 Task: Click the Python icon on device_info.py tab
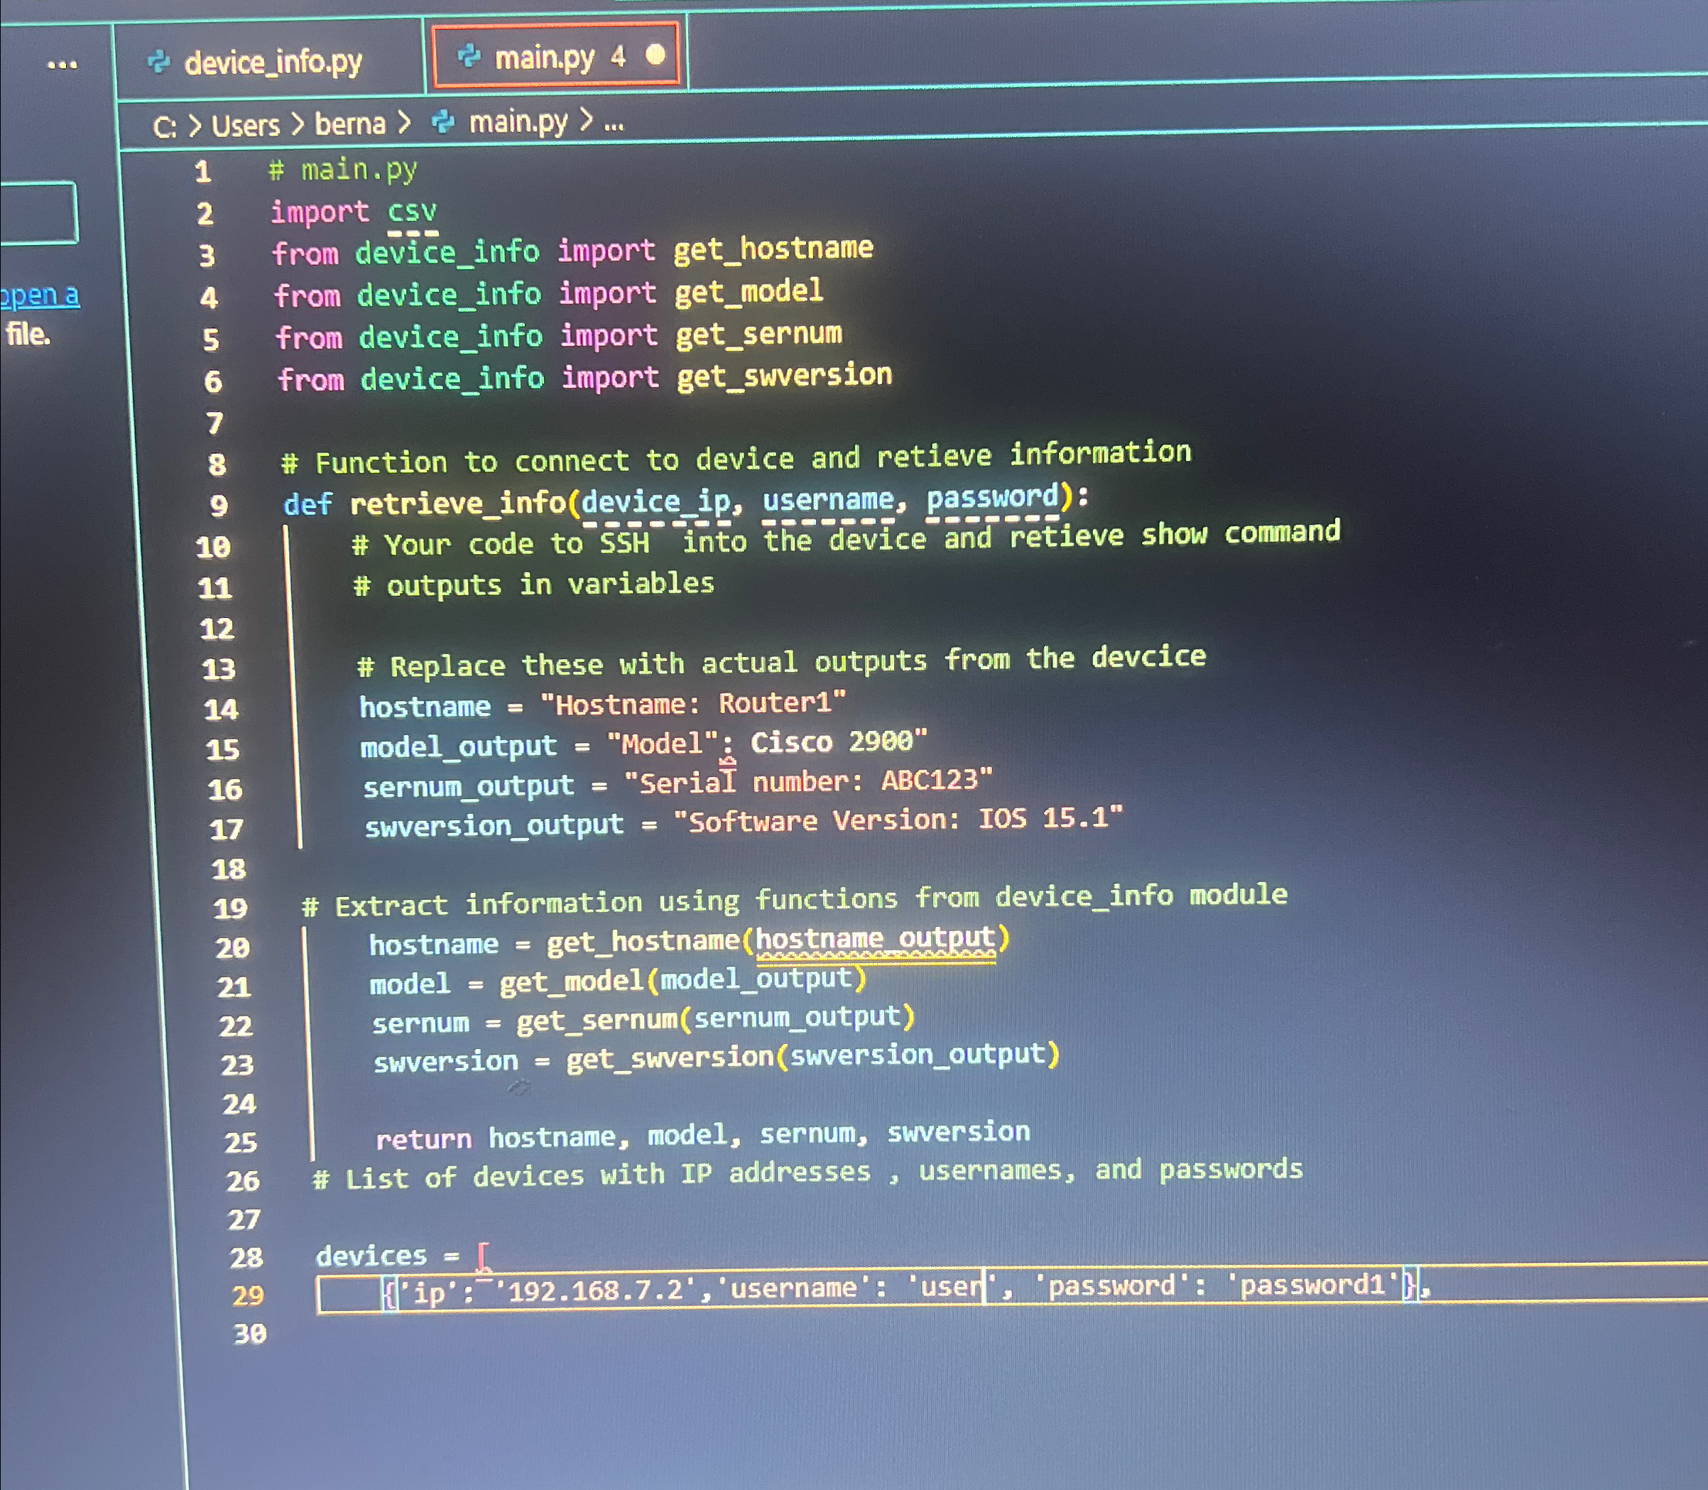click(160, 60)
